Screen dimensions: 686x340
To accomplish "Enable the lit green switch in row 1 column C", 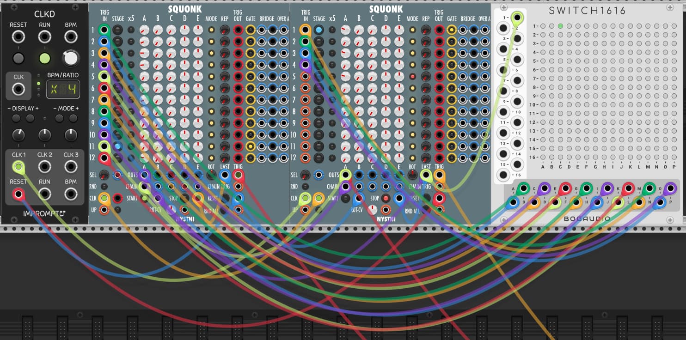I will point(560,26).
